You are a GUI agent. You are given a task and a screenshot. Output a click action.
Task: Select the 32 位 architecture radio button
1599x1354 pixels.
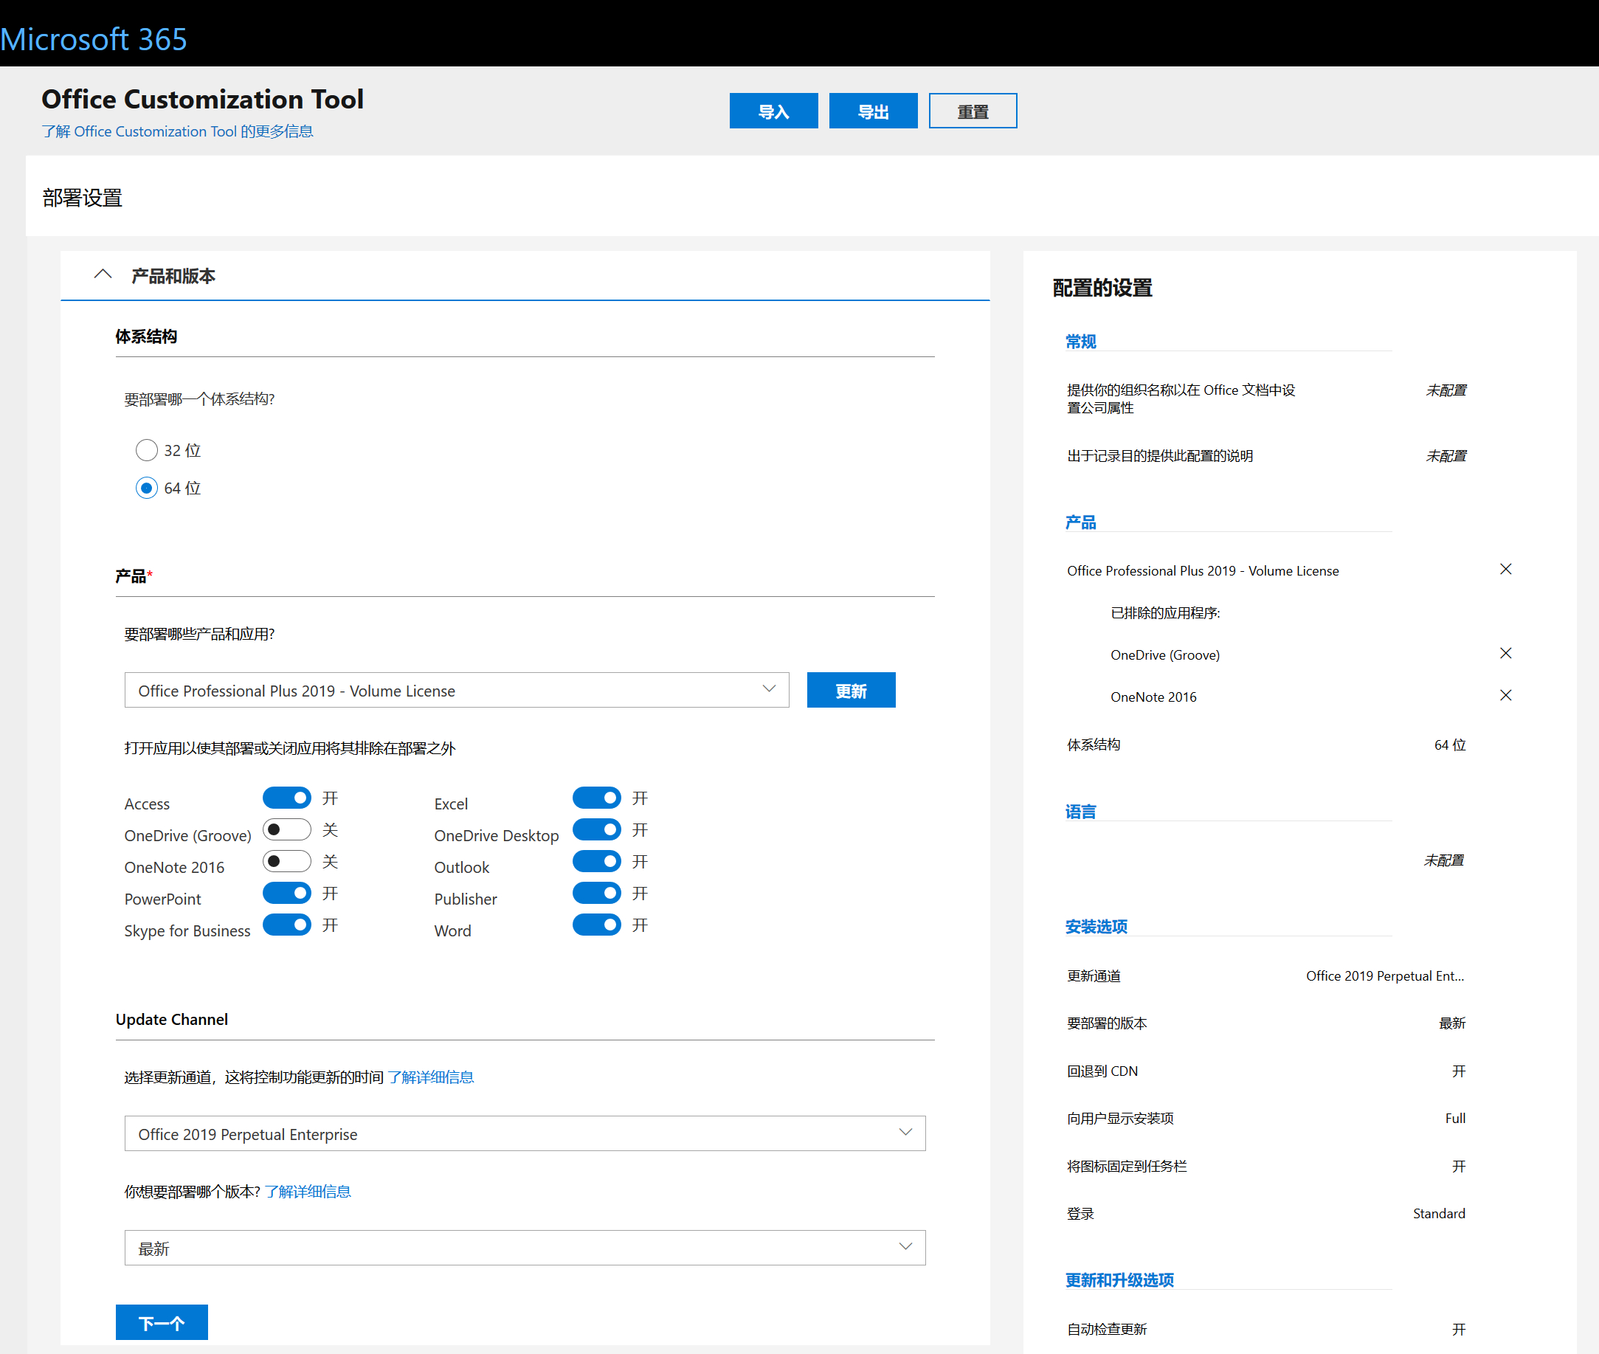click(x=147, y=450)
